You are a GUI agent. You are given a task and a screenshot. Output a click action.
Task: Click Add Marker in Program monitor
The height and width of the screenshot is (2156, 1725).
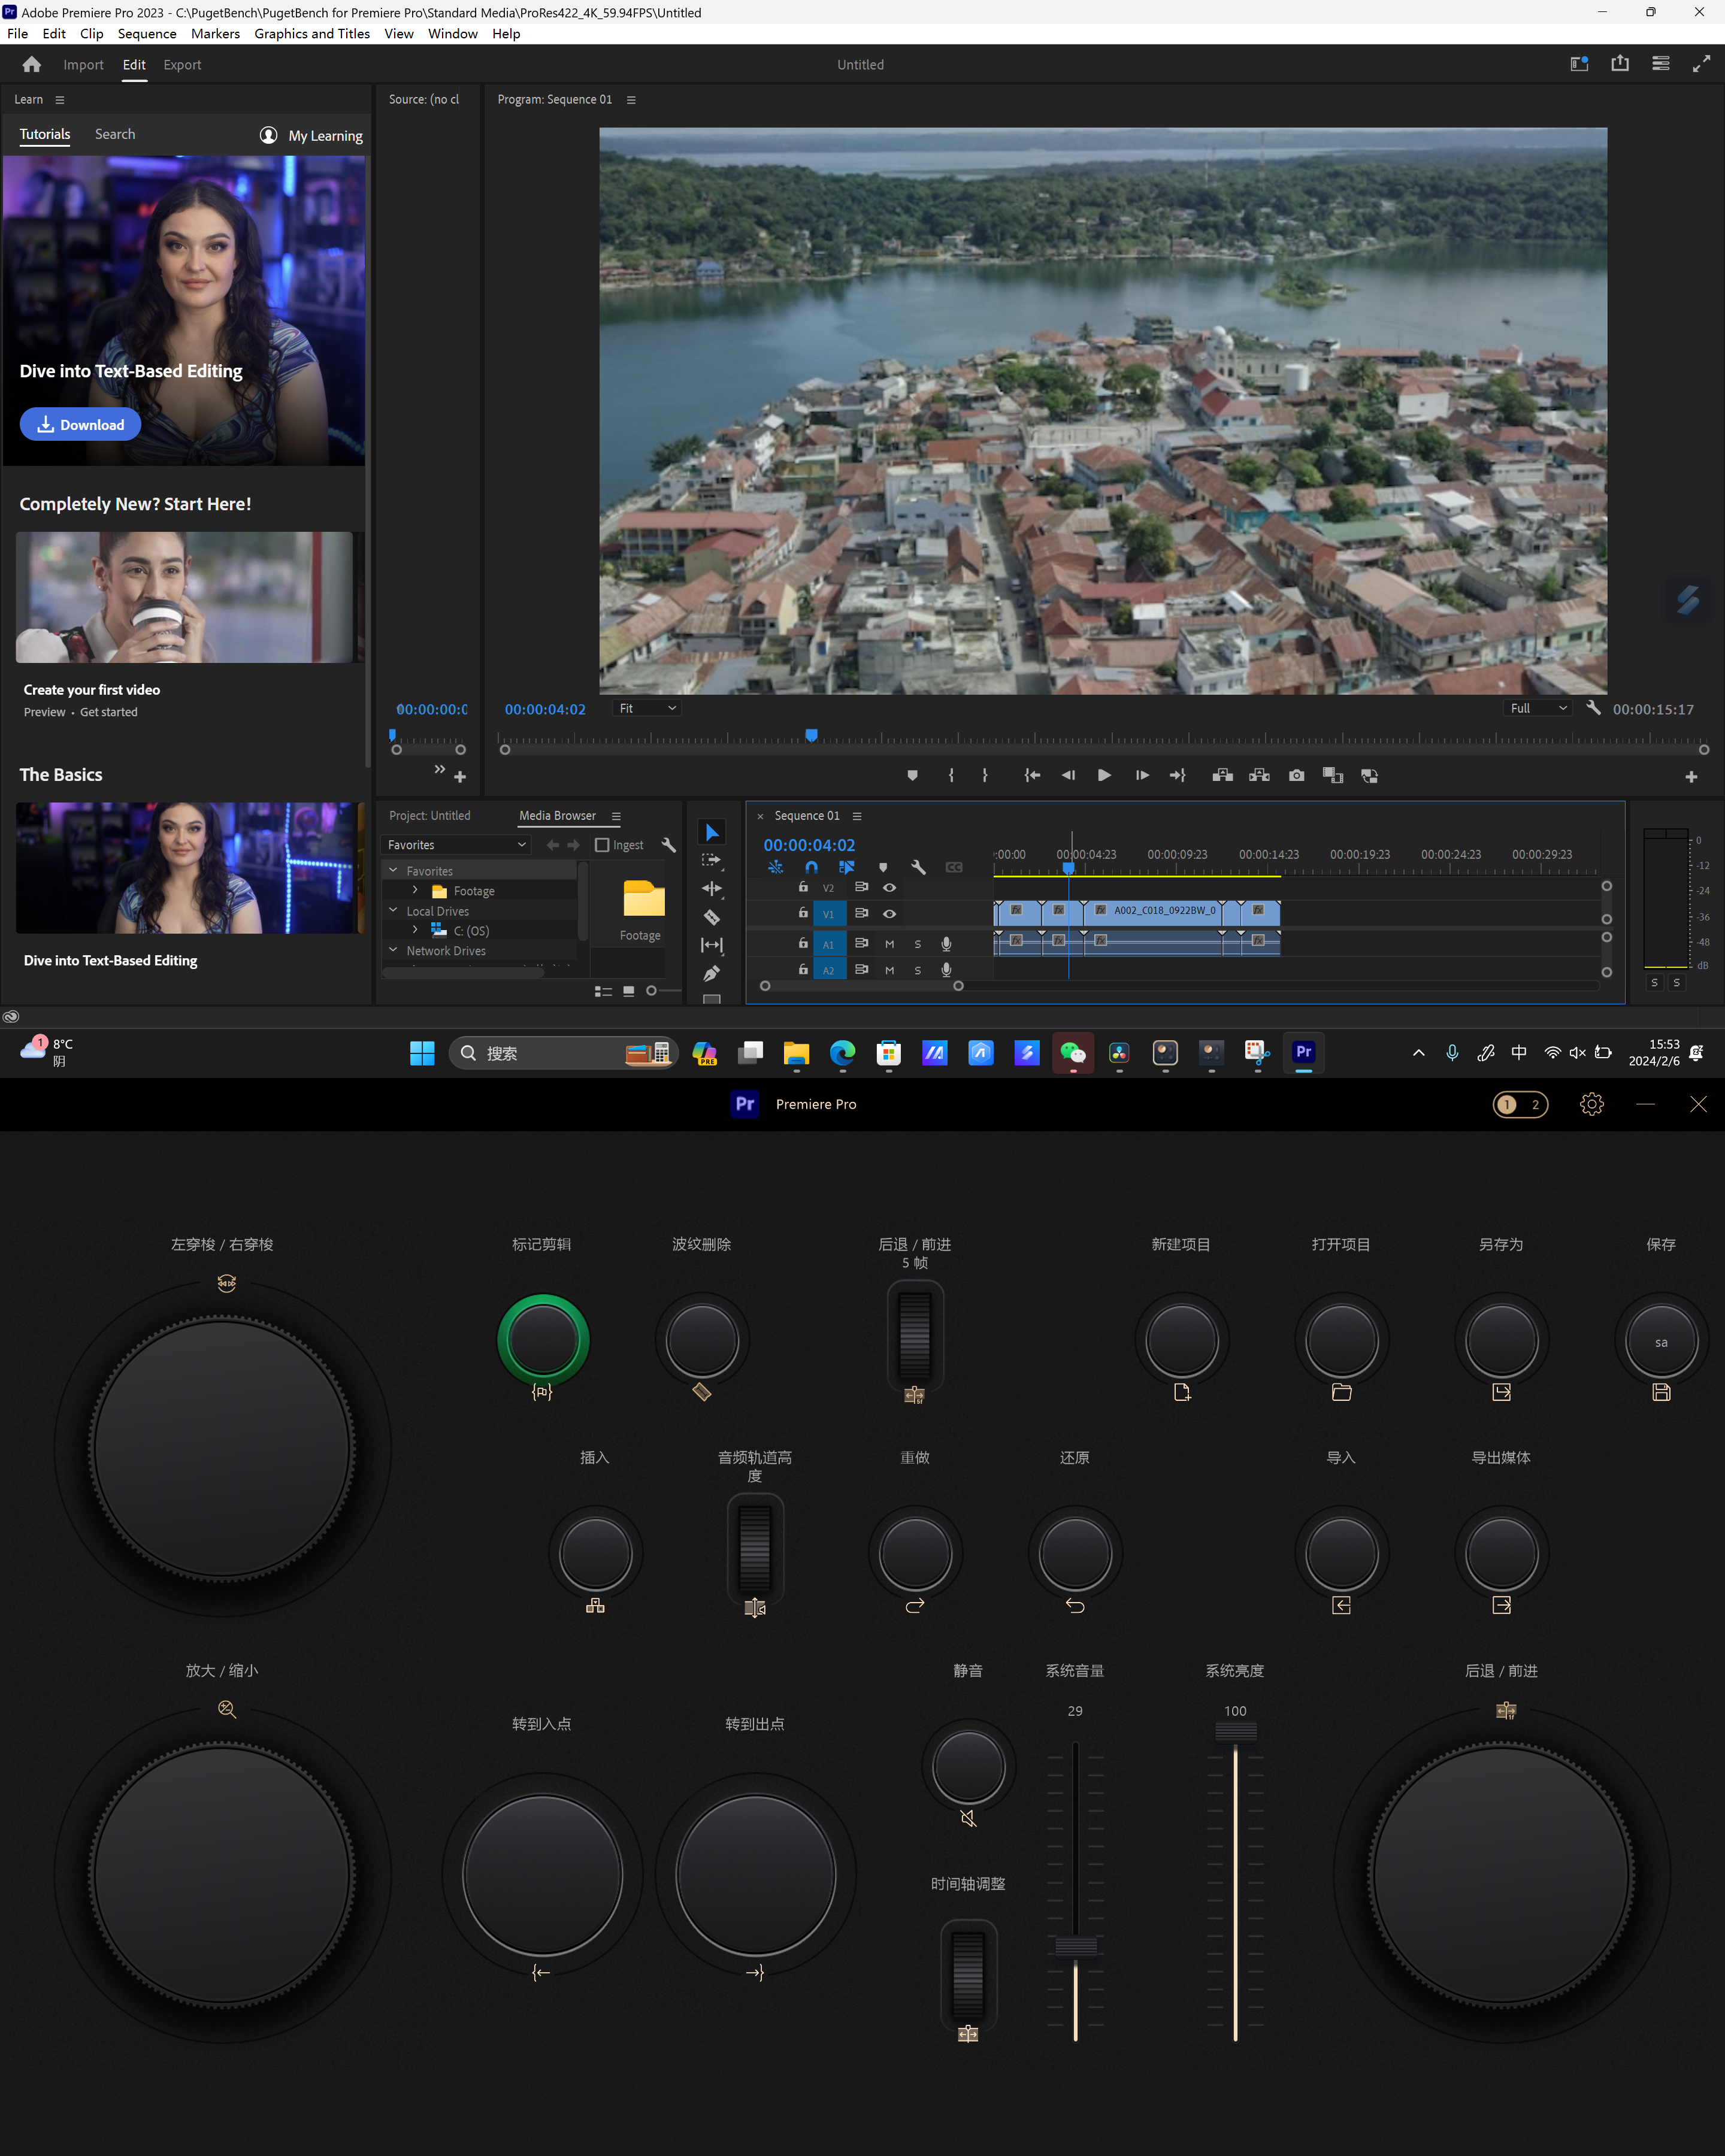click(x=912, y=775)
